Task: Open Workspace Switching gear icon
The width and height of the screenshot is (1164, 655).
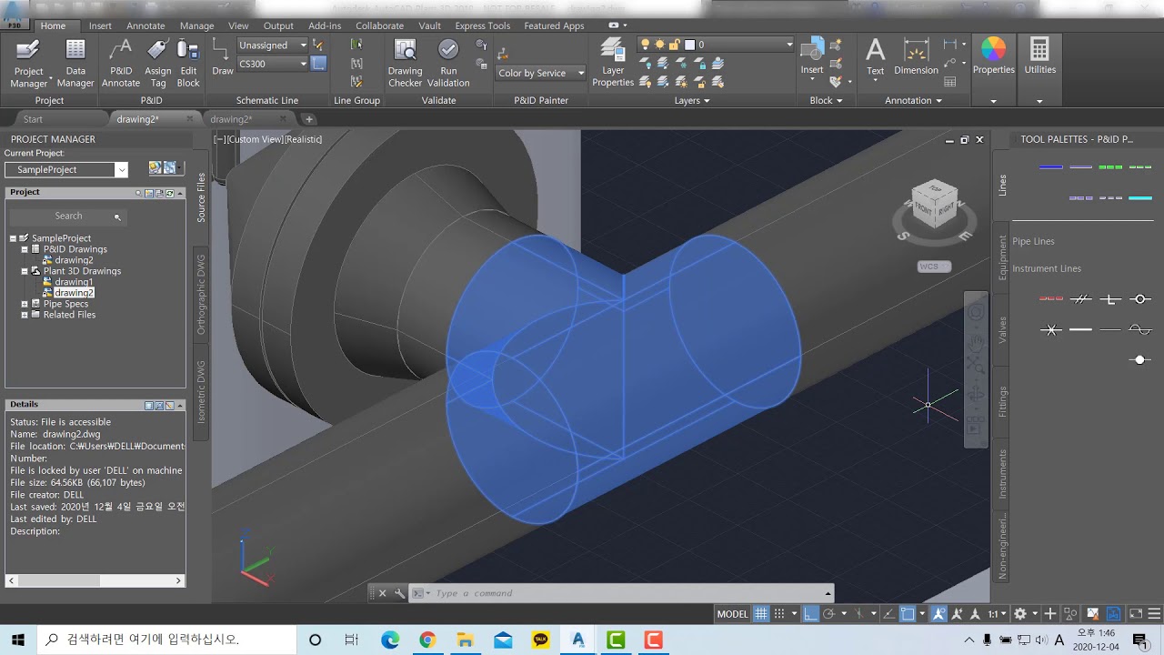Action: point(1020,614)
